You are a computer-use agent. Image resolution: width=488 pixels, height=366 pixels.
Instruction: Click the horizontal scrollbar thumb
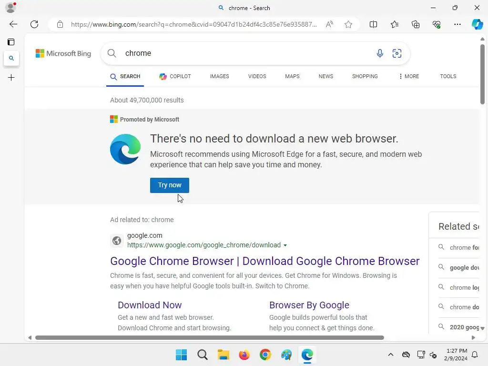(210, 338)
